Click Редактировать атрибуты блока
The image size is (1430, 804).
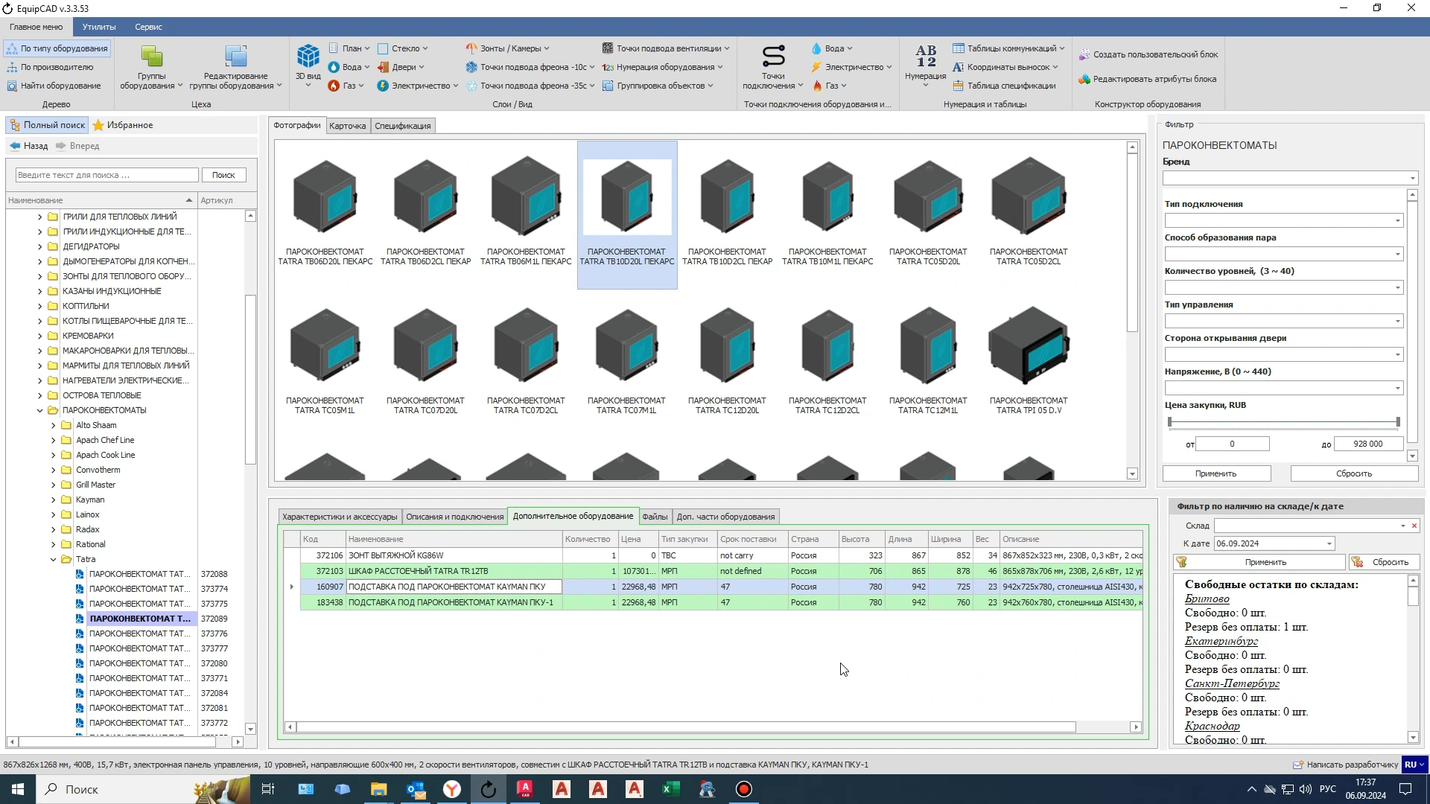1147,79
